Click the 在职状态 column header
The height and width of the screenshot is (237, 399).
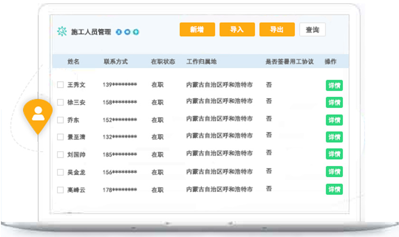tap(163, 62)
